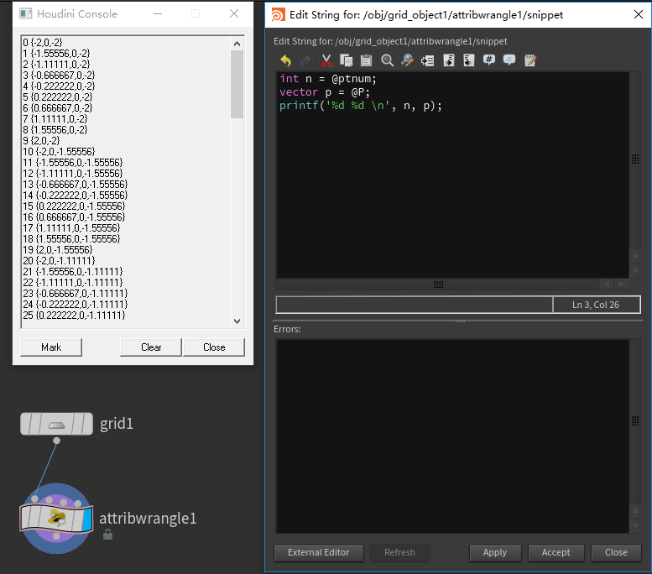The height and width of the screenshot is (574, 652).
Task: Click the Go to Line icon
Action: (x=427, y=60)
